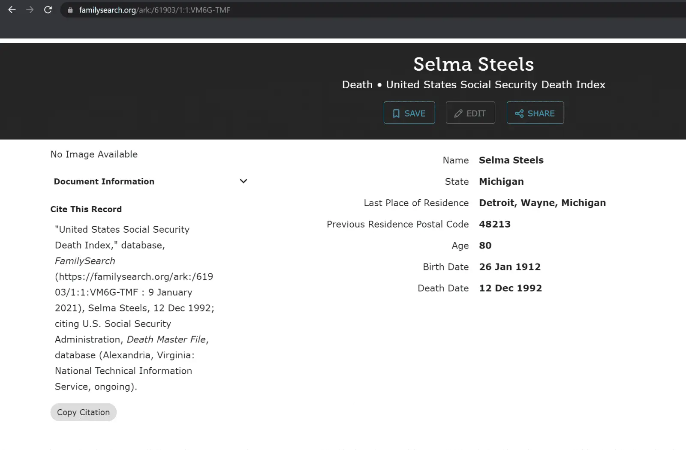Click the Selma Steels page heading
The image size is (686, 450).
[473, 64]
